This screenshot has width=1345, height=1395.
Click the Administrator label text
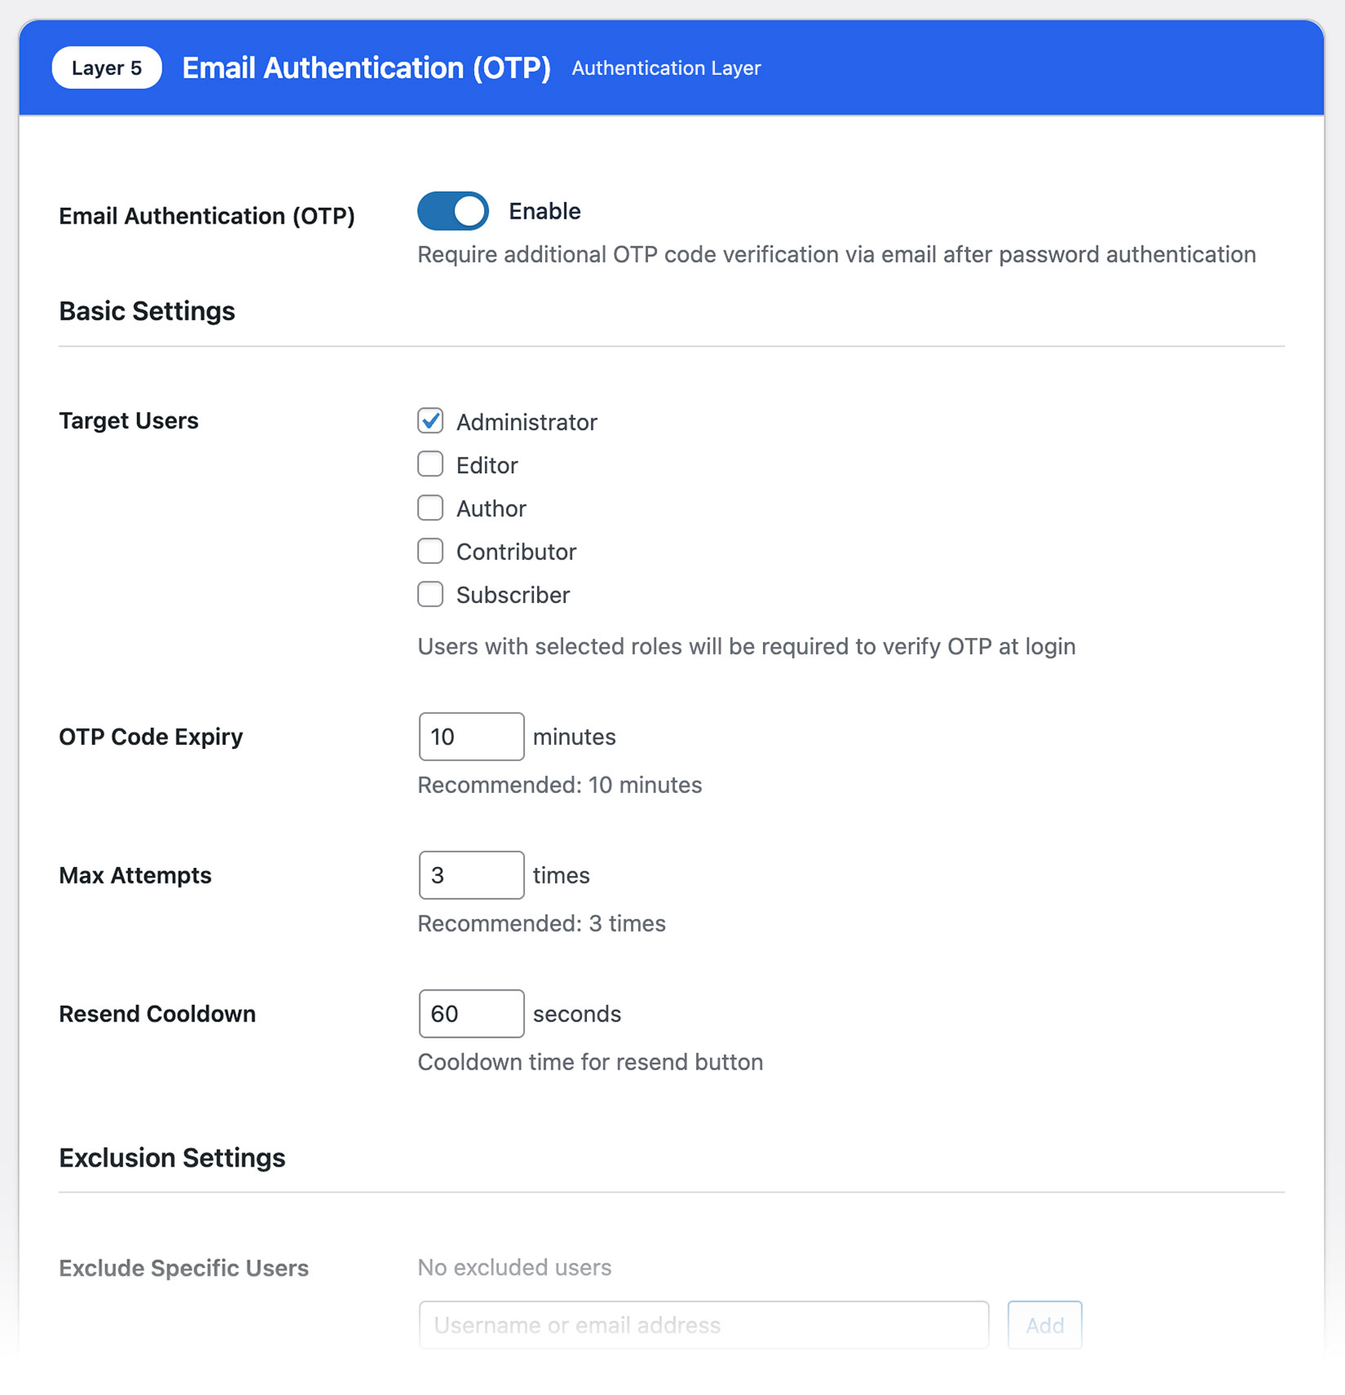(526, 423)
